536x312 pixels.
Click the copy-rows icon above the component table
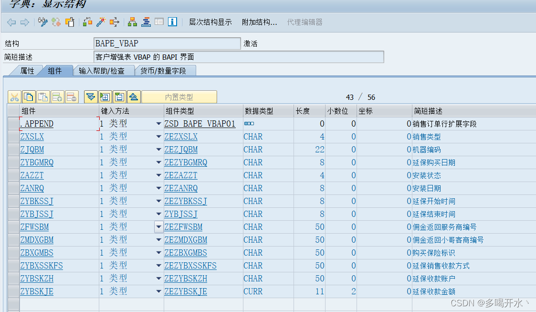point(28,97)
